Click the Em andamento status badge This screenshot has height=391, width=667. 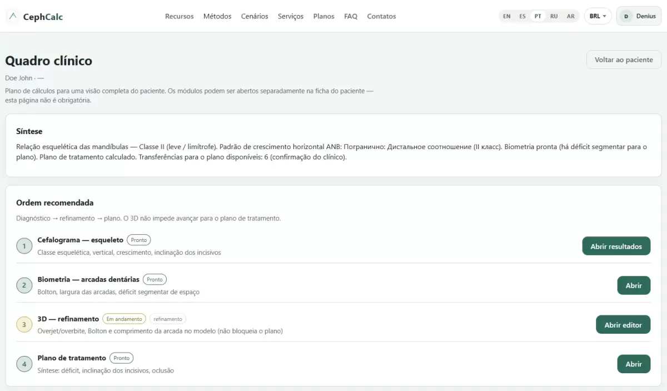tap(124, 319)
